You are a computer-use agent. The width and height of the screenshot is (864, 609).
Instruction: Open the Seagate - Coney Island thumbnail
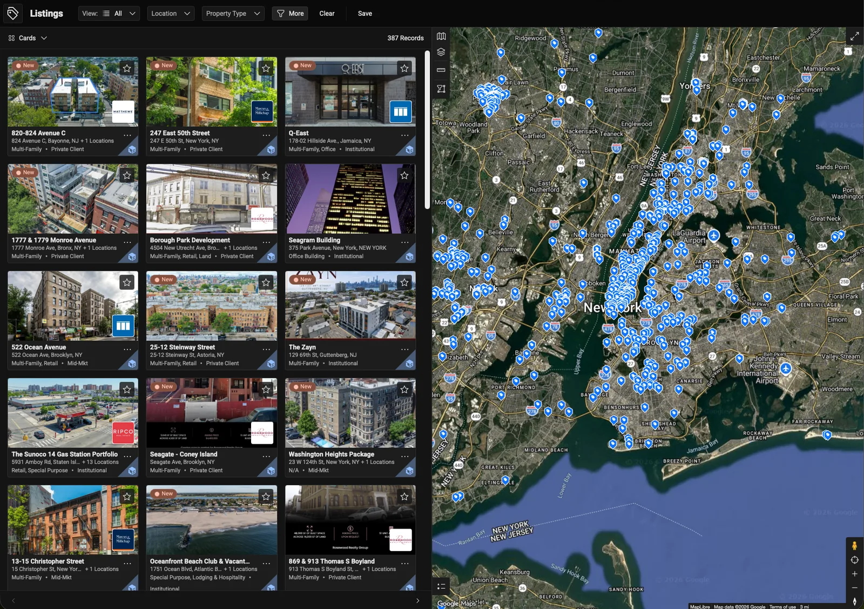(212, 413)
